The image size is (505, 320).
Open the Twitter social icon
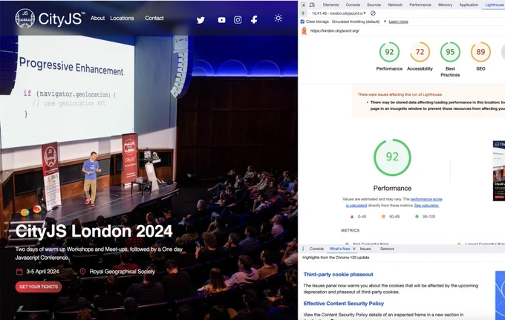pyautogui.click(x=201, y=20)
